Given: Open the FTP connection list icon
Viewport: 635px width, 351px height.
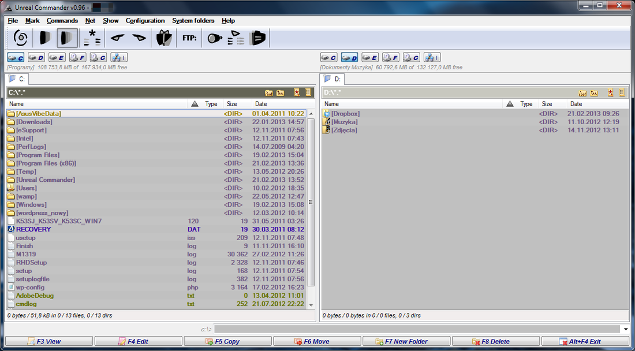Looking at the screenshot, I should 236,38.
